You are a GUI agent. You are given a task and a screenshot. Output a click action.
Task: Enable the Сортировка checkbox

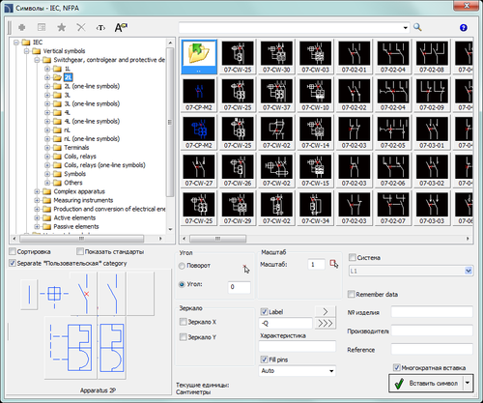tap(13, 251)
